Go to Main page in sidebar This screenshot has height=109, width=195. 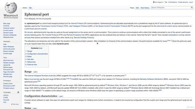pyautogui.click(x=7, y=24)
